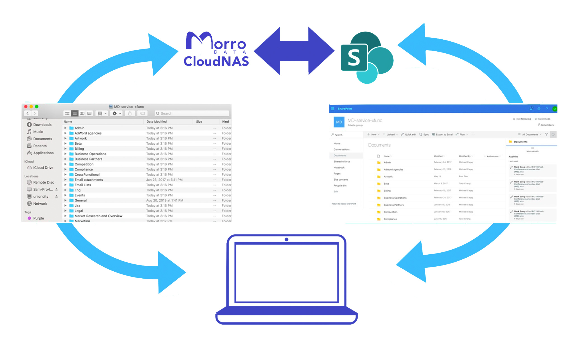Click Export to Excel in SharePoint
The width and height of the screenshot is (586, 342).
(442, 135)
